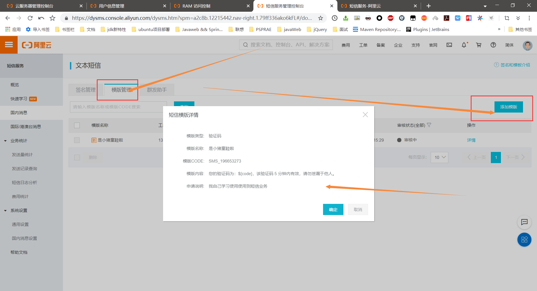Click the 确定 button in dialog
The image size is (537, 291).
(333, 209)
